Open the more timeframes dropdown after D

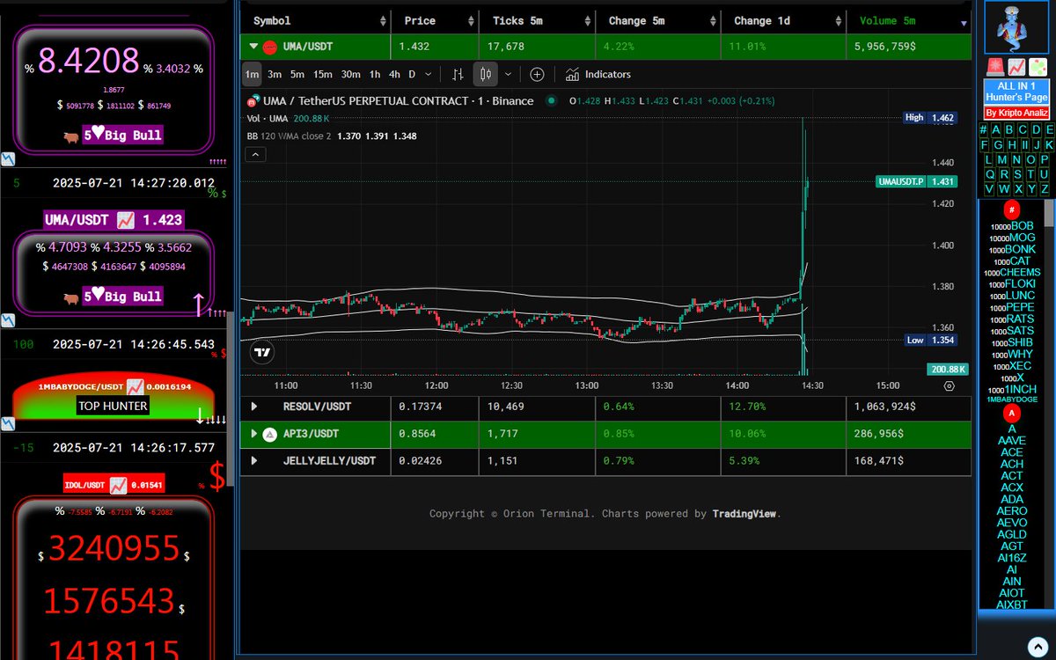click(429, 75)
